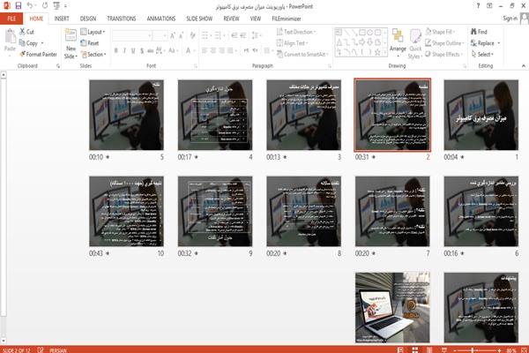Switch to the ANIMATIONS tab
This screenshot has height=353, width=529.
[161, 19]
